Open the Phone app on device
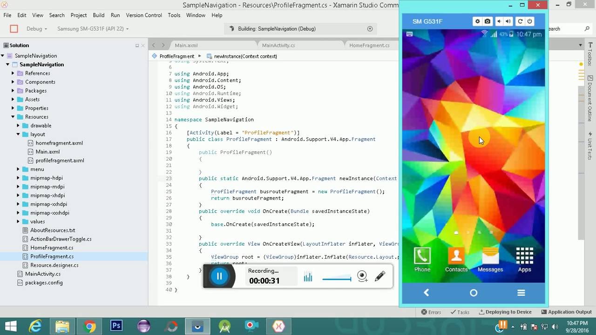The image size is (596, 335). point(422,260)
